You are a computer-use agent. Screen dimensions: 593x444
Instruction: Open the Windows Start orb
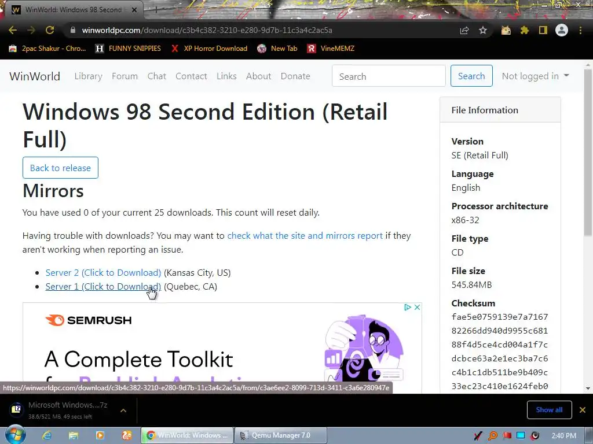click(16, 435)
